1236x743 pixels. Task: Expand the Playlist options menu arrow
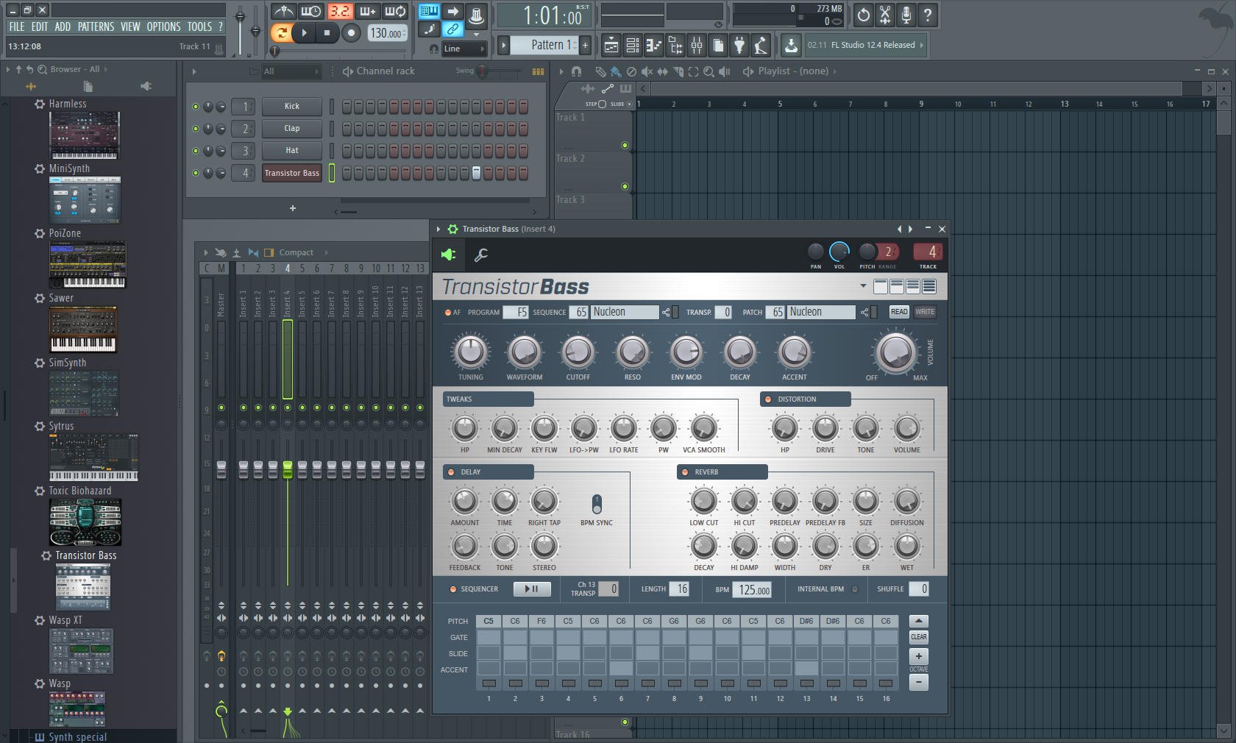(x=561, y=71)
